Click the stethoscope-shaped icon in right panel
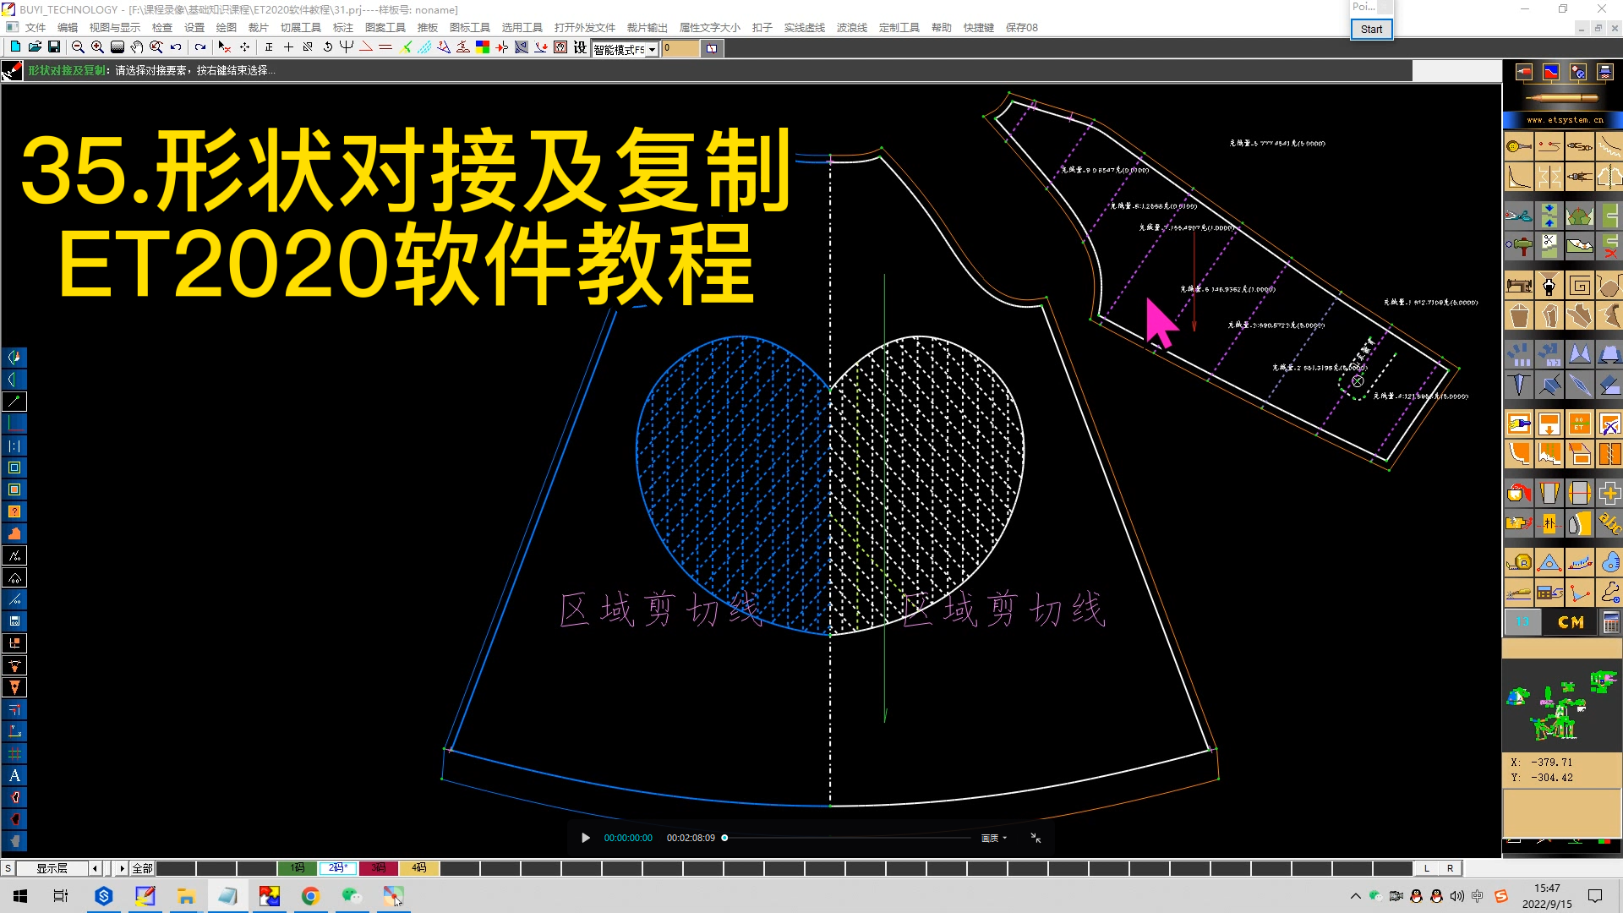Image resolution: width=1623 pixels, height=913 pixels. pos(1609,593)
